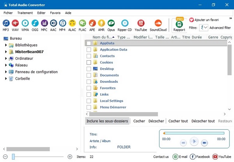
Task: Expand the Corbeille tree node
Action: point(6,78)
